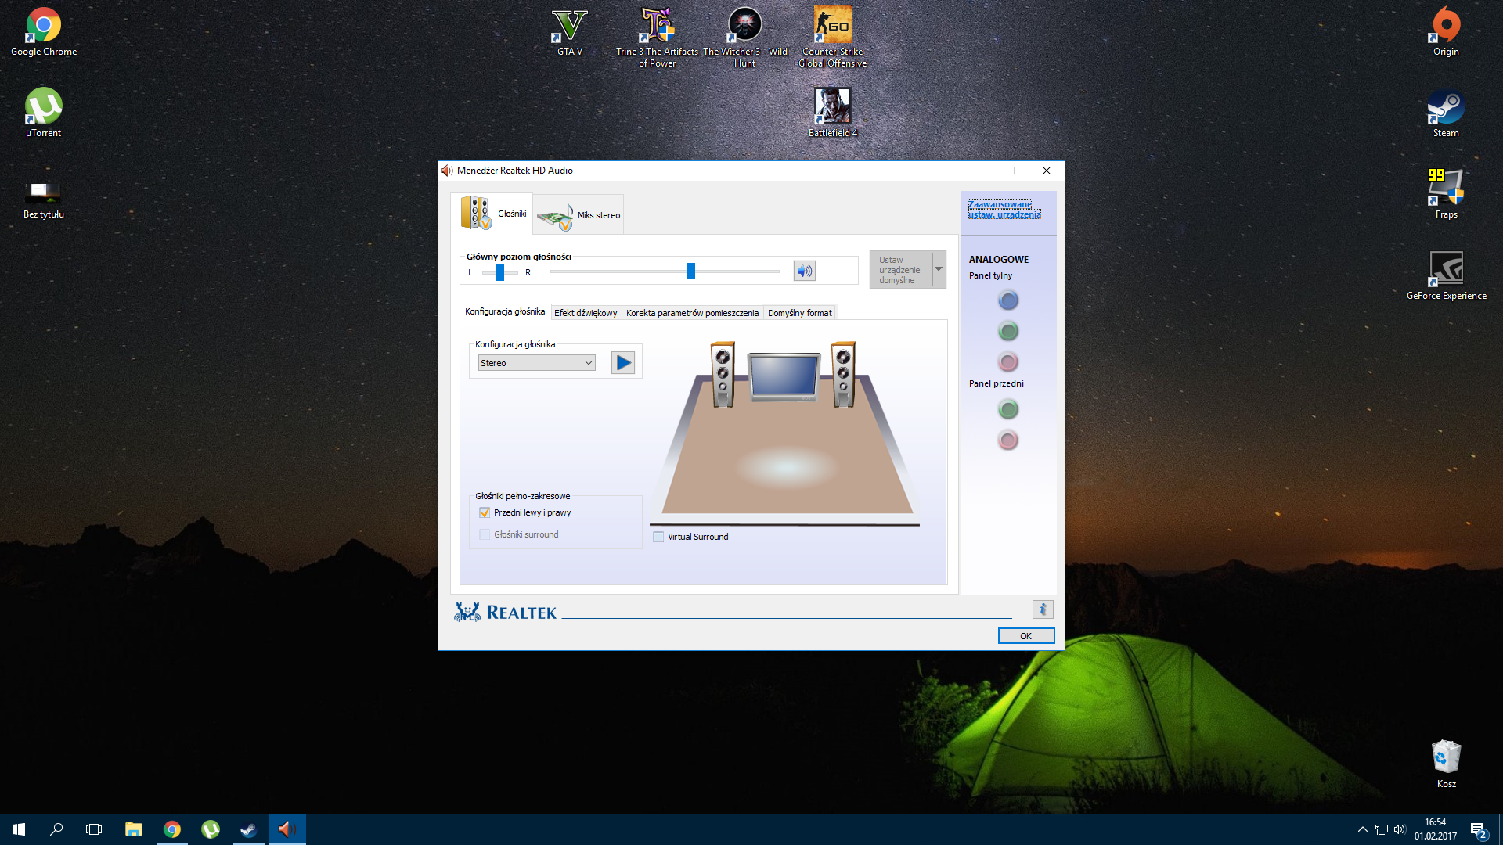Mute the main volume with speaker button
This screenshot has width=1503, height=845.
click(x=804, y=271)
